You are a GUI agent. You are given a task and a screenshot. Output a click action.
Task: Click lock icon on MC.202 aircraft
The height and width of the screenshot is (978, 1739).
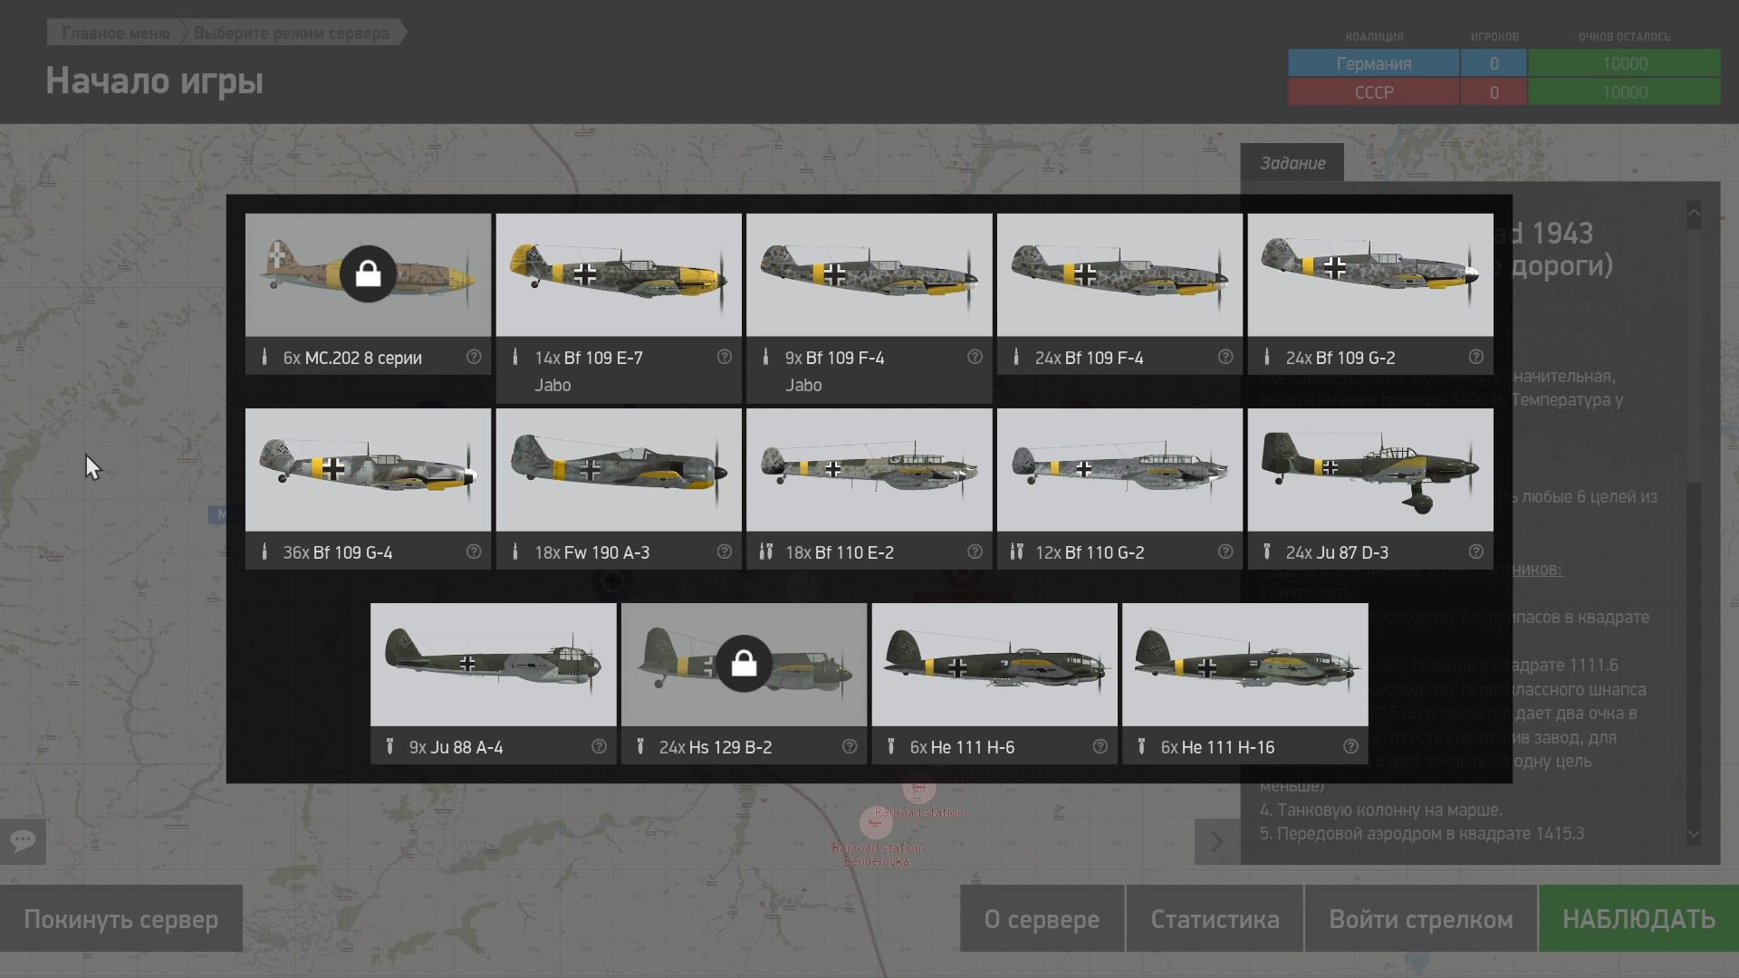[368, 273]
